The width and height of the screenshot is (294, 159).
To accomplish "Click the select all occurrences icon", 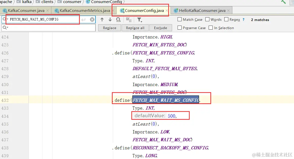I will 129,19.
